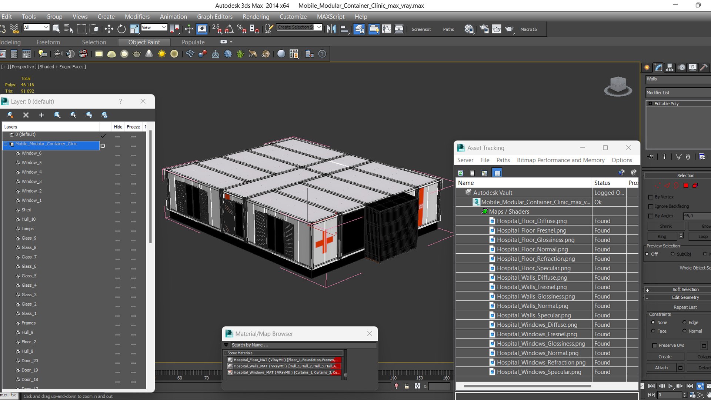Open the Rendering menu
Screen dimensions: 711x400
[x=256, y=17]
